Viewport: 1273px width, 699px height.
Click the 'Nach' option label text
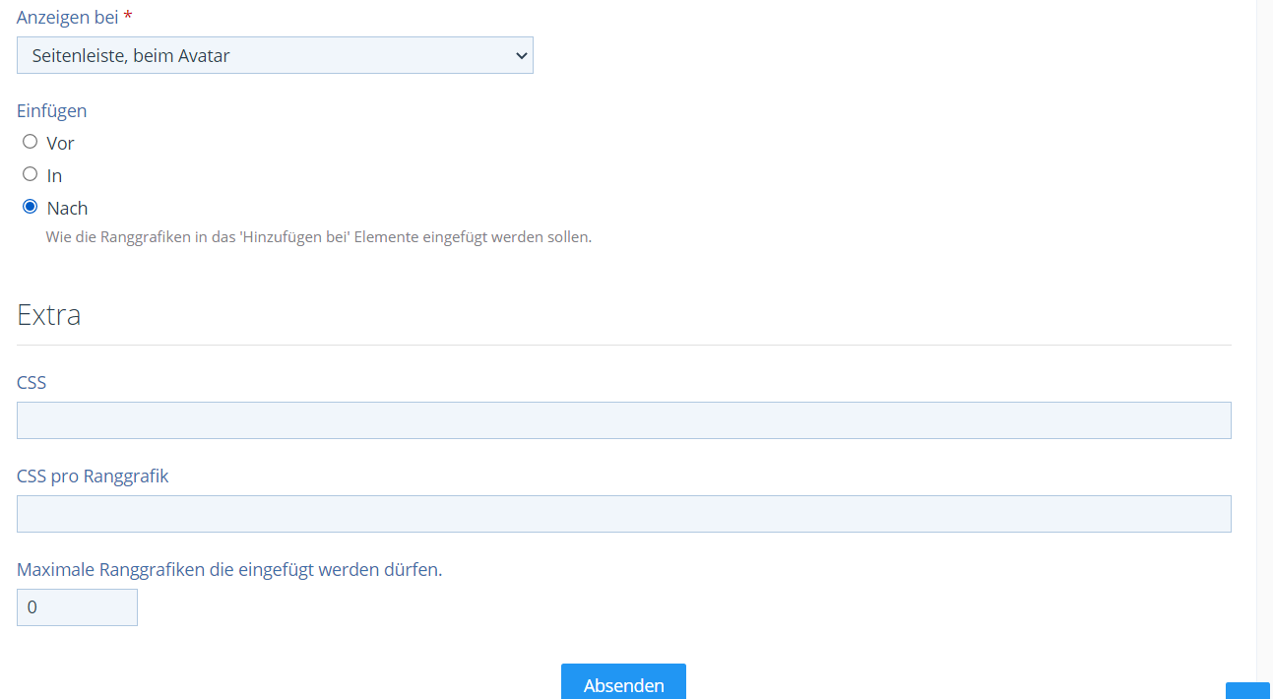pyautogui.click(x=67, y=209)
